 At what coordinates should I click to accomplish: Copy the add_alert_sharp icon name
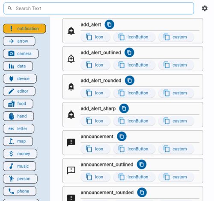click(124, 108)
